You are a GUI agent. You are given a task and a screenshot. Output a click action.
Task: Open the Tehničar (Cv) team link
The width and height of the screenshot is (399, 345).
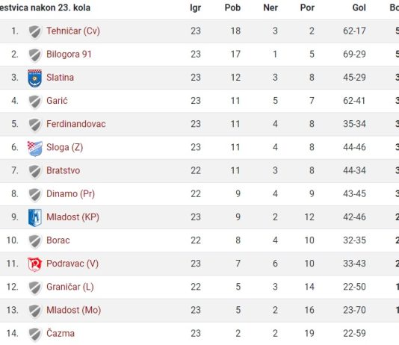(x=73, y=31)
